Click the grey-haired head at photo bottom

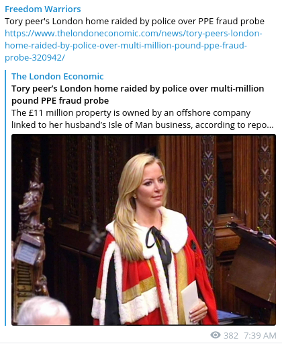44,311
